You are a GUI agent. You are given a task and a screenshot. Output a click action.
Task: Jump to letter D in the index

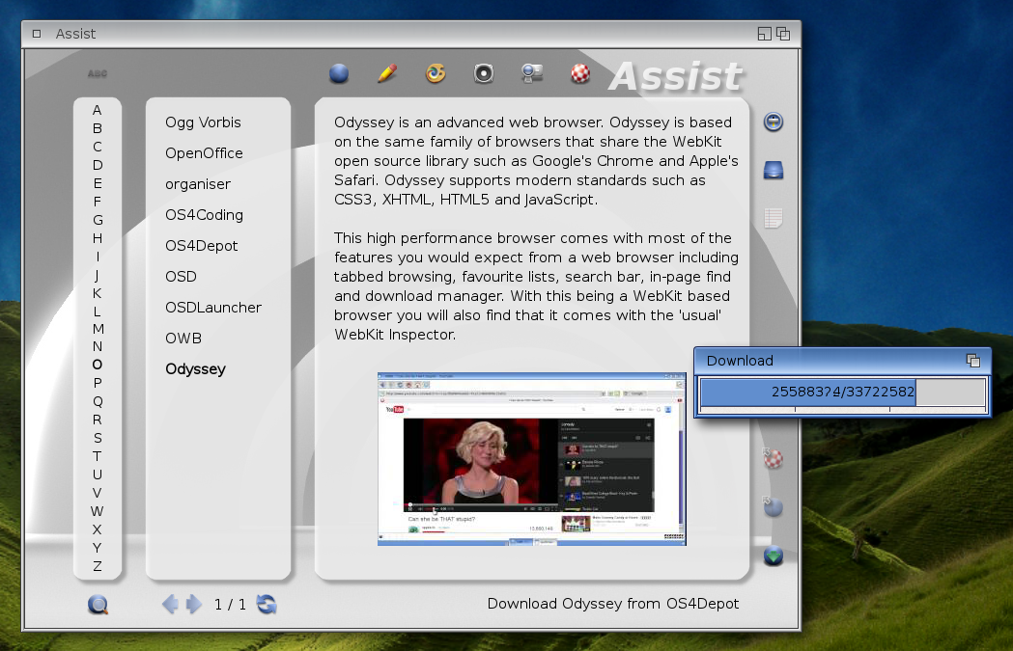click(97, 165)
